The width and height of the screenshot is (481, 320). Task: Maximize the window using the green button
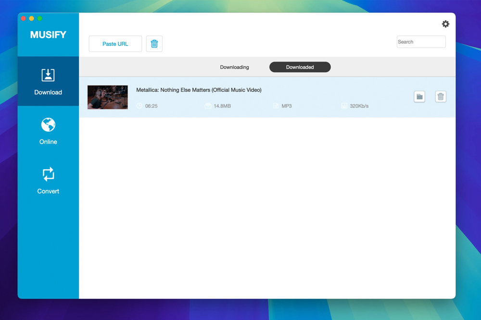coord(39,18)
